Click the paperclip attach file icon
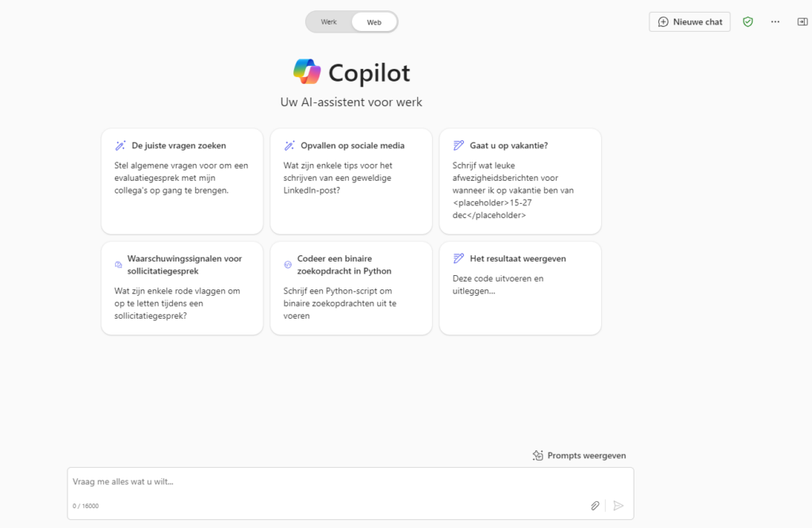The image size is (812, 528). click(595, 506)
